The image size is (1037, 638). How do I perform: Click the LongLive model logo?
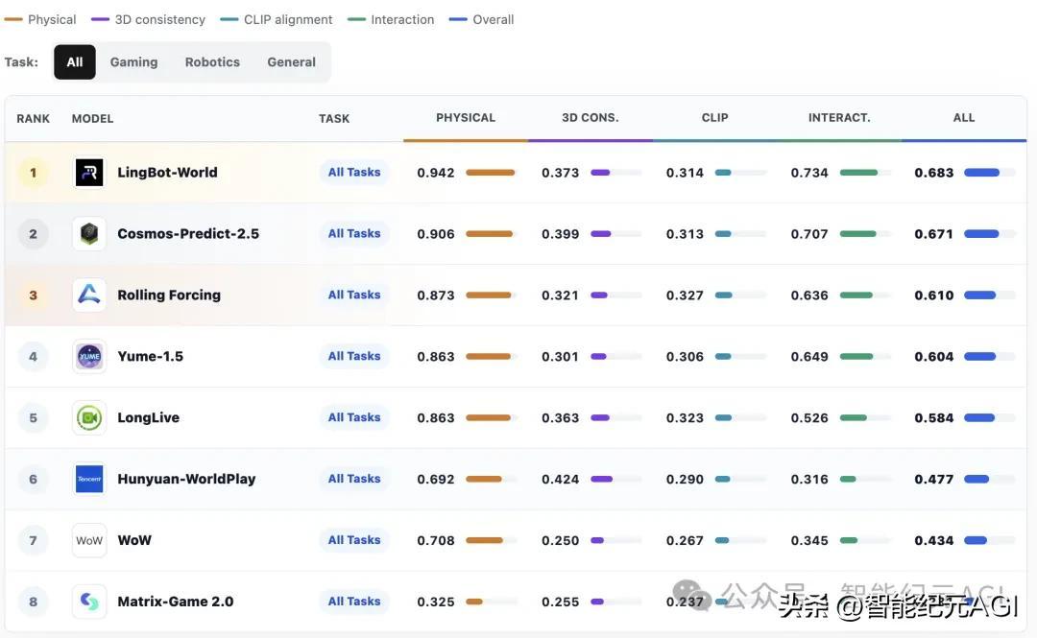click(x=89, y=418)
